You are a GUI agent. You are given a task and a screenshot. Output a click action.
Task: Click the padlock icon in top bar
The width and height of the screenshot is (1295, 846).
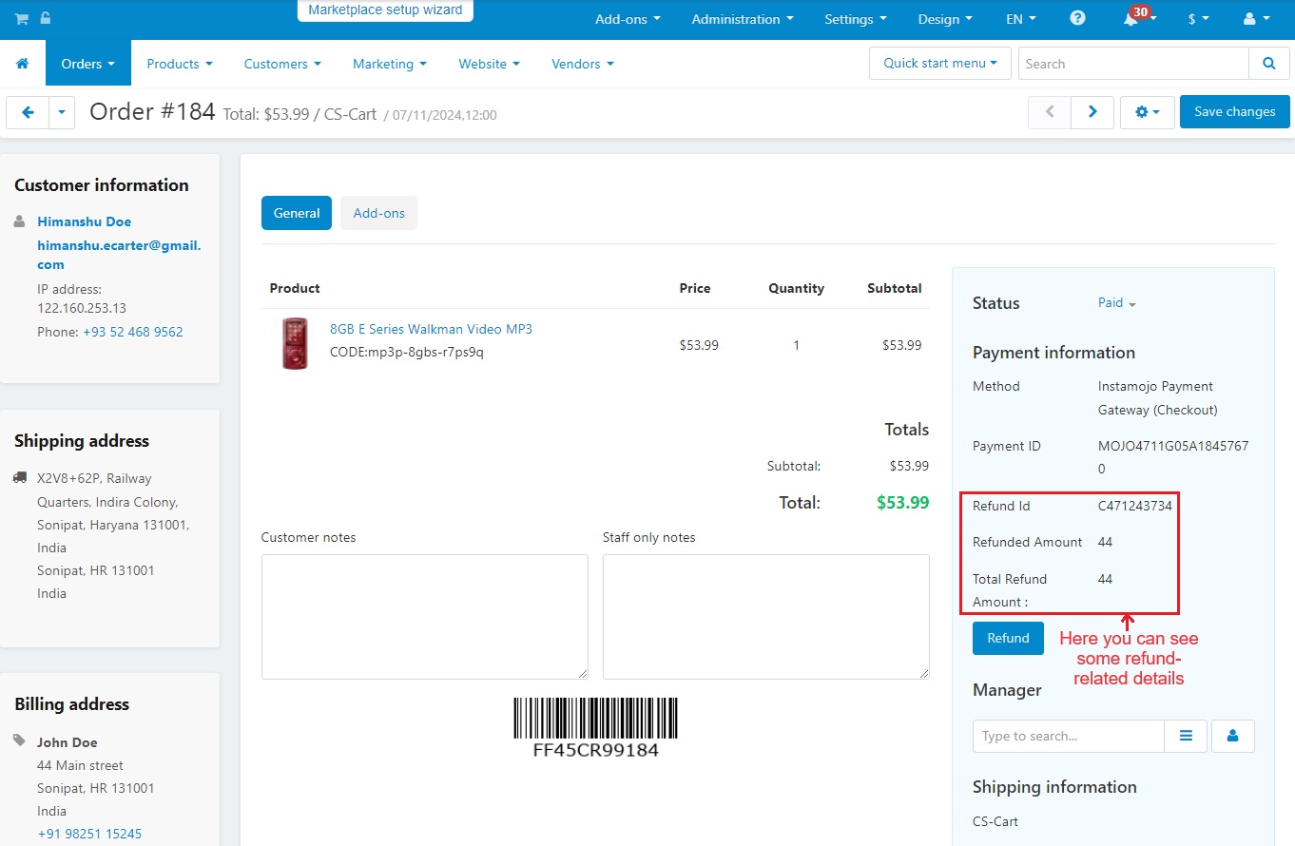[x=46, y=18]
